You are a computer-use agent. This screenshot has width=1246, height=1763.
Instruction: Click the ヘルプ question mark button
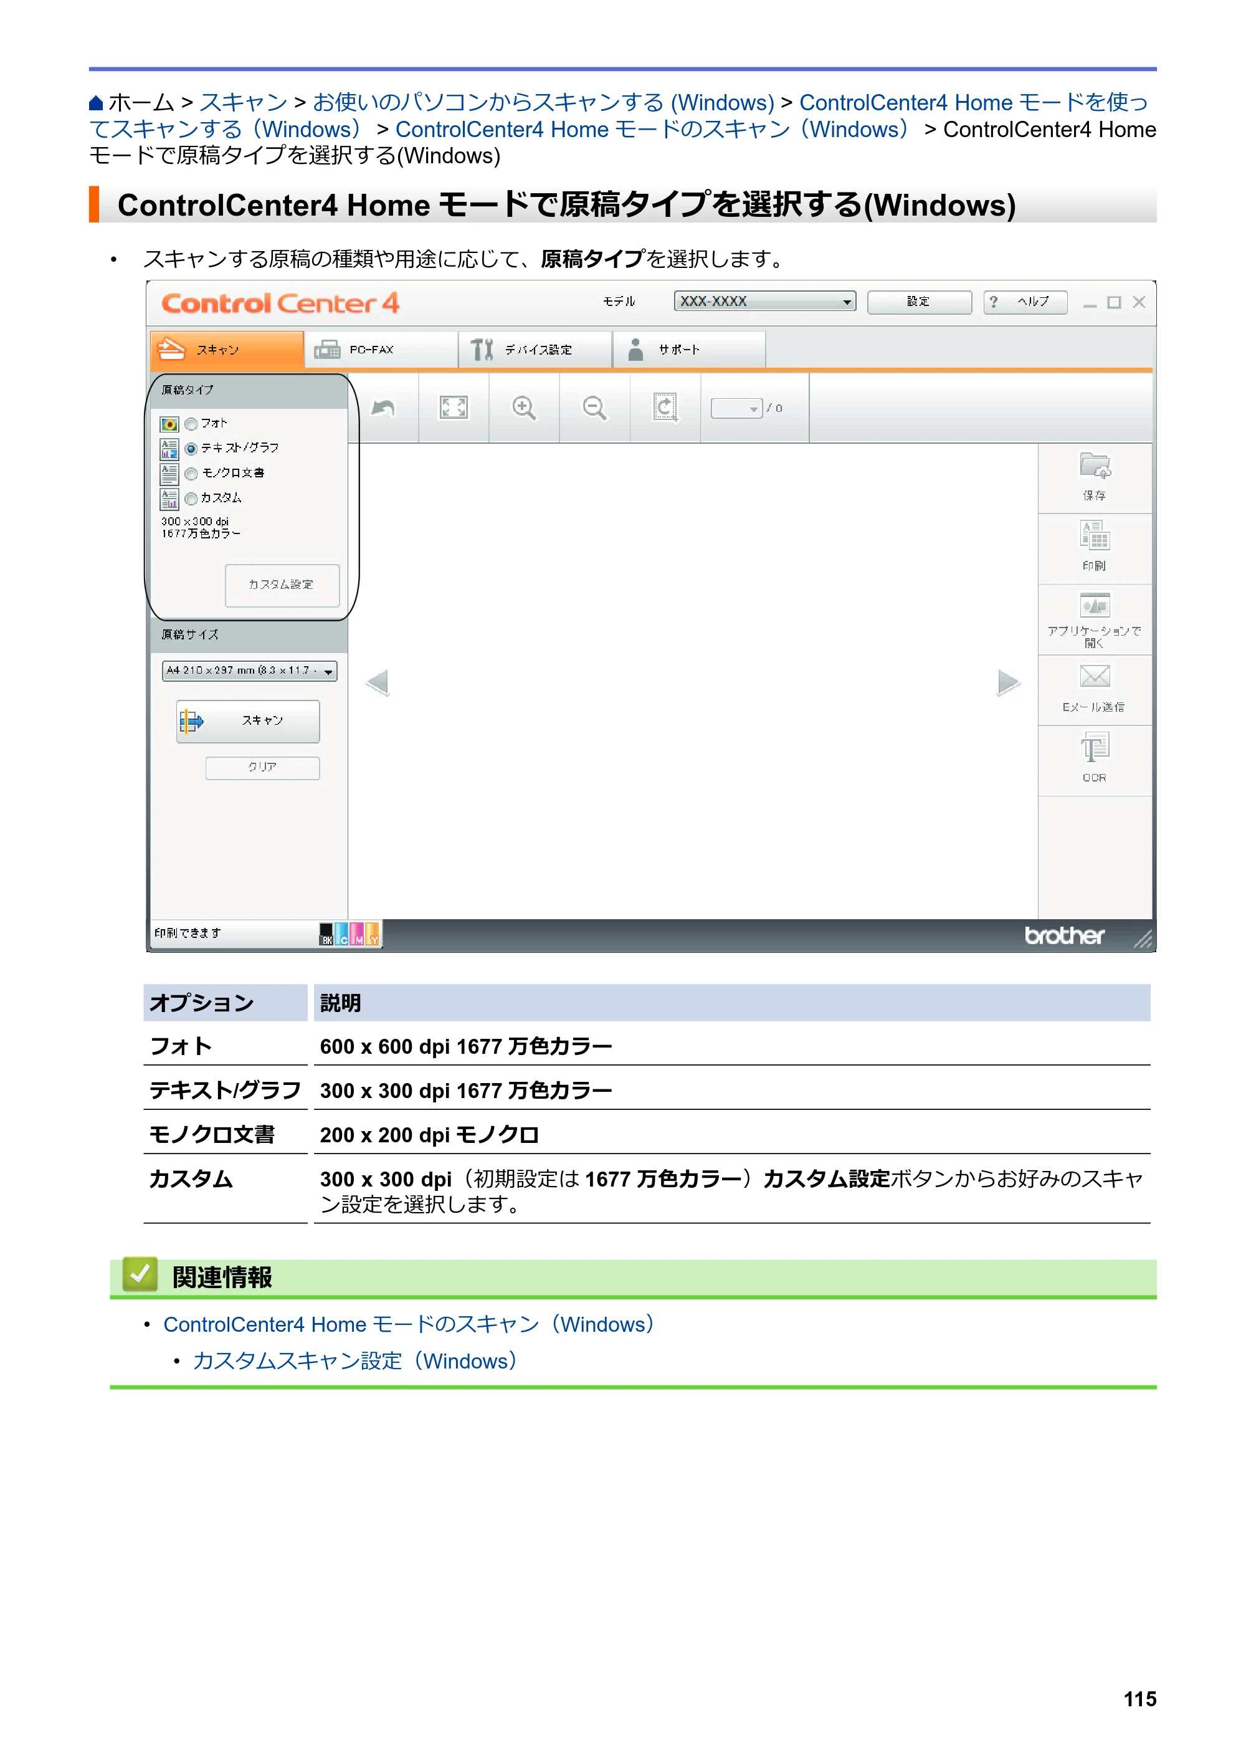(x=1025, y=302)
